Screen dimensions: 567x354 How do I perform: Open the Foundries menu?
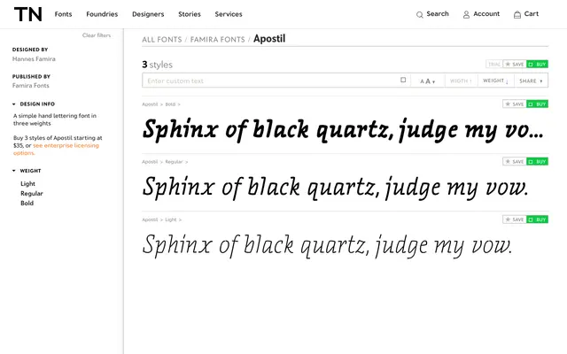[102, 14]
